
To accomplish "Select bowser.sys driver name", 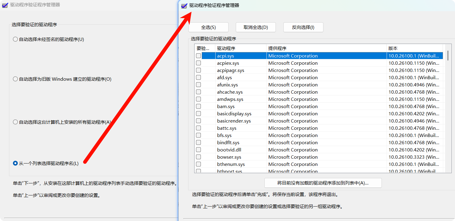I will (229, 157).
